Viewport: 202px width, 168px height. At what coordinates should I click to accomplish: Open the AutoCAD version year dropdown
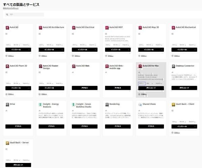[x=8, y=45]
